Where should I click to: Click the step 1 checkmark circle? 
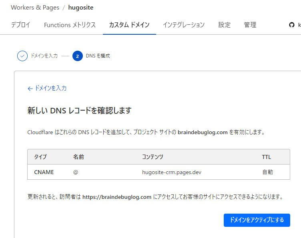[22, 56]
